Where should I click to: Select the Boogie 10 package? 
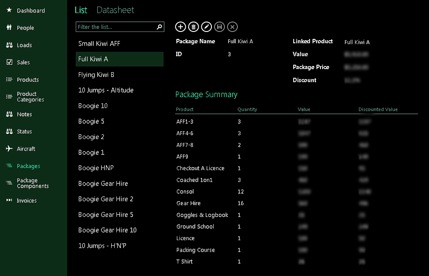(x=93, y=105)
